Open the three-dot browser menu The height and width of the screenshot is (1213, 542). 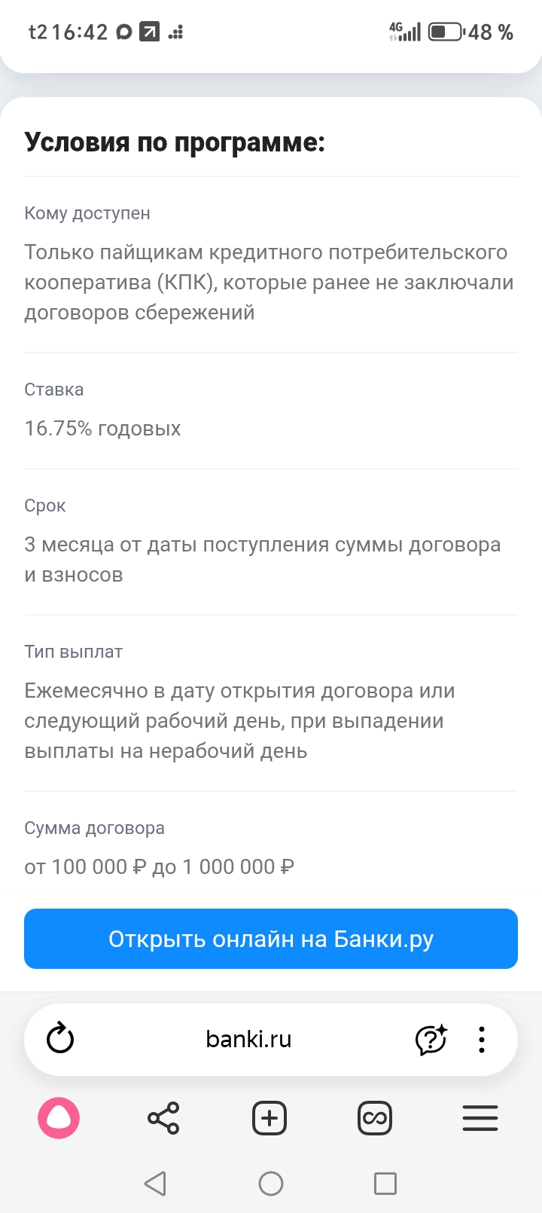[x=482, y=1040]
